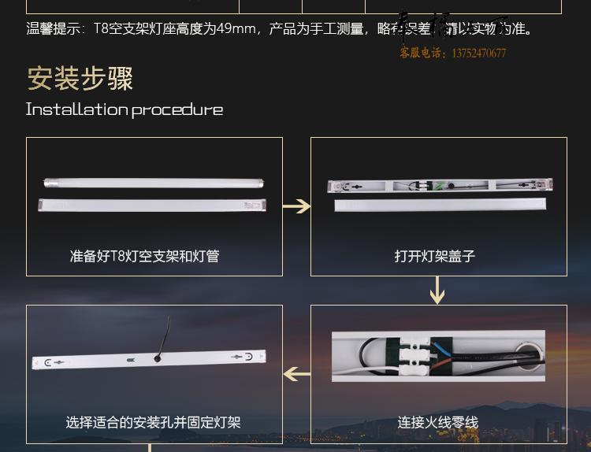Click the arrow pointing right between steps
This screenshot has width=591, height=452.
[296, 206]
